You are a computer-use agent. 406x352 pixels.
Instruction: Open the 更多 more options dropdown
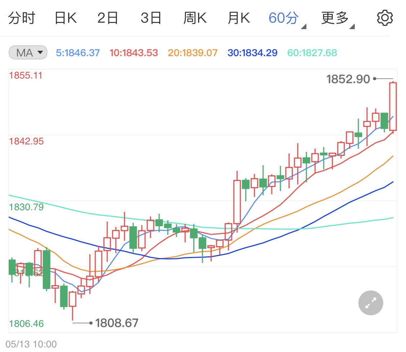(338, 19)
